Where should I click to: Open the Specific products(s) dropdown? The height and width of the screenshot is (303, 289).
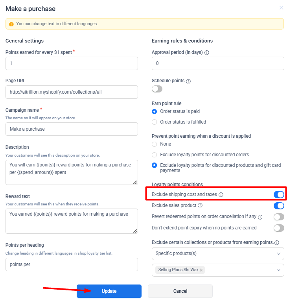pyautogui.click(x=218, y=253)
